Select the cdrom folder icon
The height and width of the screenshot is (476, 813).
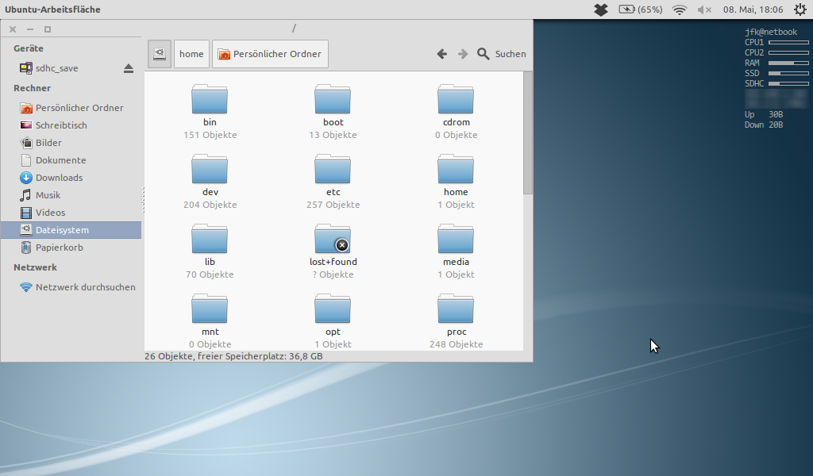(456, 99)
